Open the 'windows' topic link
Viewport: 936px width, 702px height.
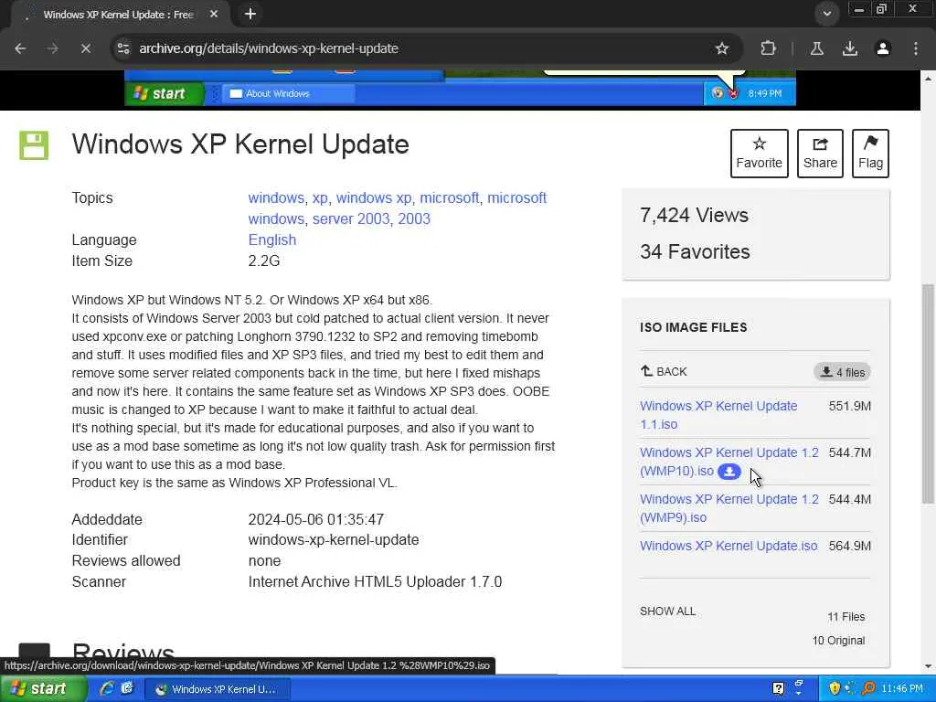click(276, 197)
